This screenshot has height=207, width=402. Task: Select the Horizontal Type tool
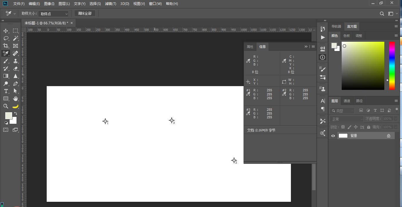click(6, 91)
